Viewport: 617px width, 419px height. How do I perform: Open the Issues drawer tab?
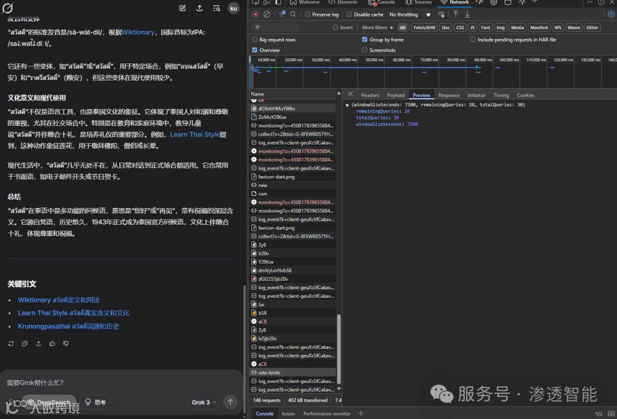click(x=288, y=413)
